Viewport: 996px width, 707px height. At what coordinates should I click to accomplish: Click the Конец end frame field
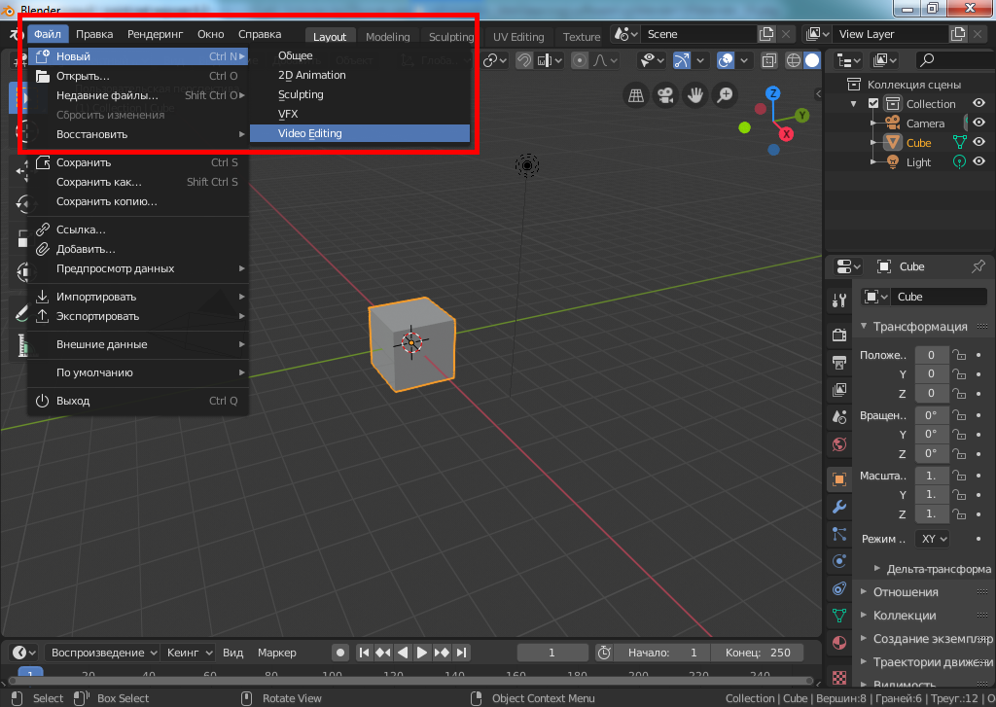click(x=759, y=653)
